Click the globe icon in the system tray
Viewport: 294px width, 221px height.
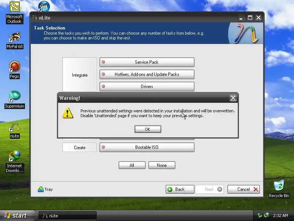(x=266, y=215)
